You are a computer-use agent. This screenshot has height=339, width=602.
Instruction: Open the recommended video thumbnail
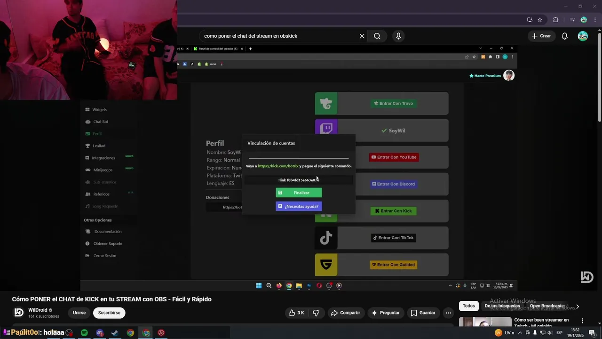click(x=485, y=322)
